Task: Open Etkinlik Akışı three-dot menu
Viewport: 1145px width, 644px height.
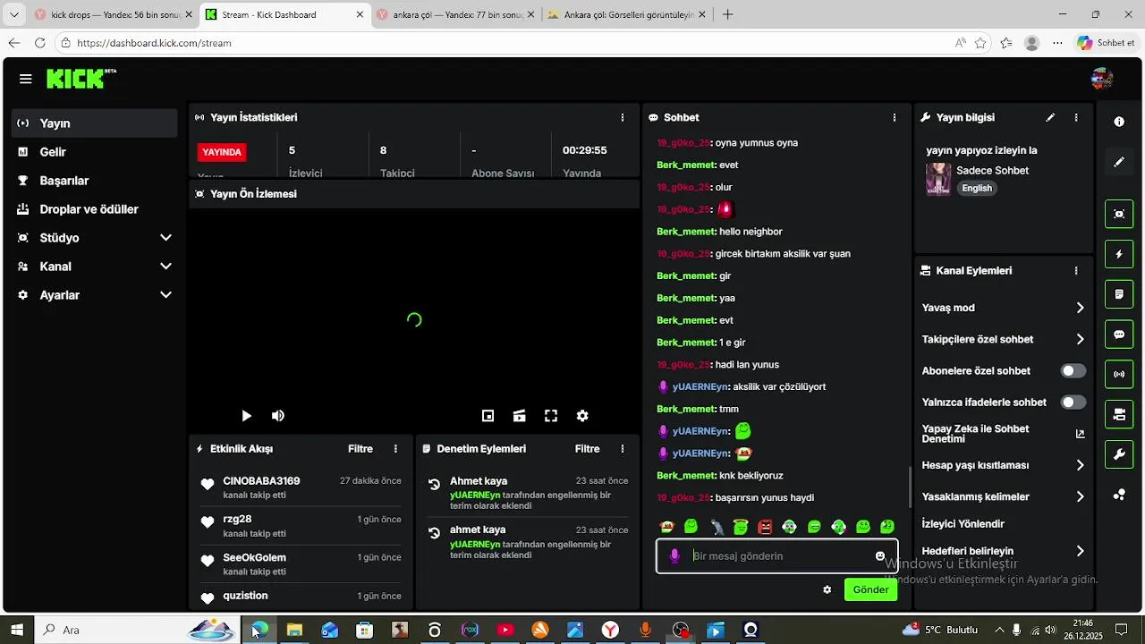Action: [395, 449]
